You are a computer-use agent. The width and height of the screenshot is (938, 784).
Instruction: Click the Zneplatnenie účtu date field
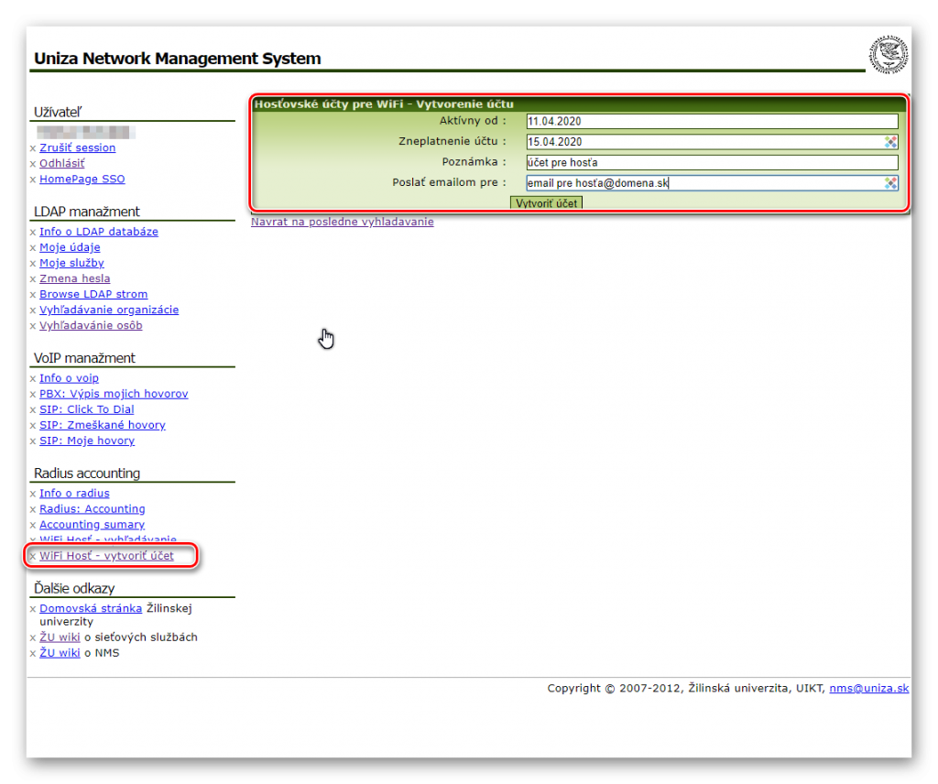pos(712,142)
